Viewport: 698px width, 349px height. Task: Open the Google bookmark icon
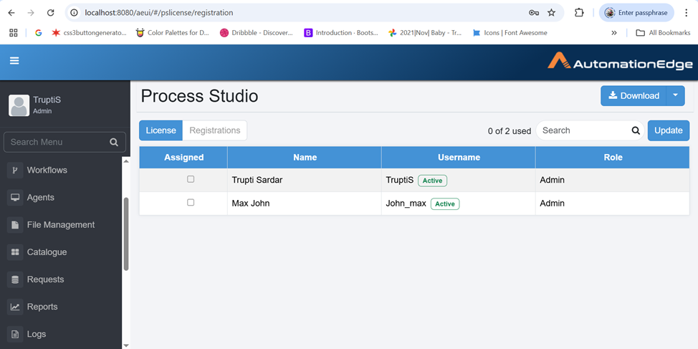point(38,32)
